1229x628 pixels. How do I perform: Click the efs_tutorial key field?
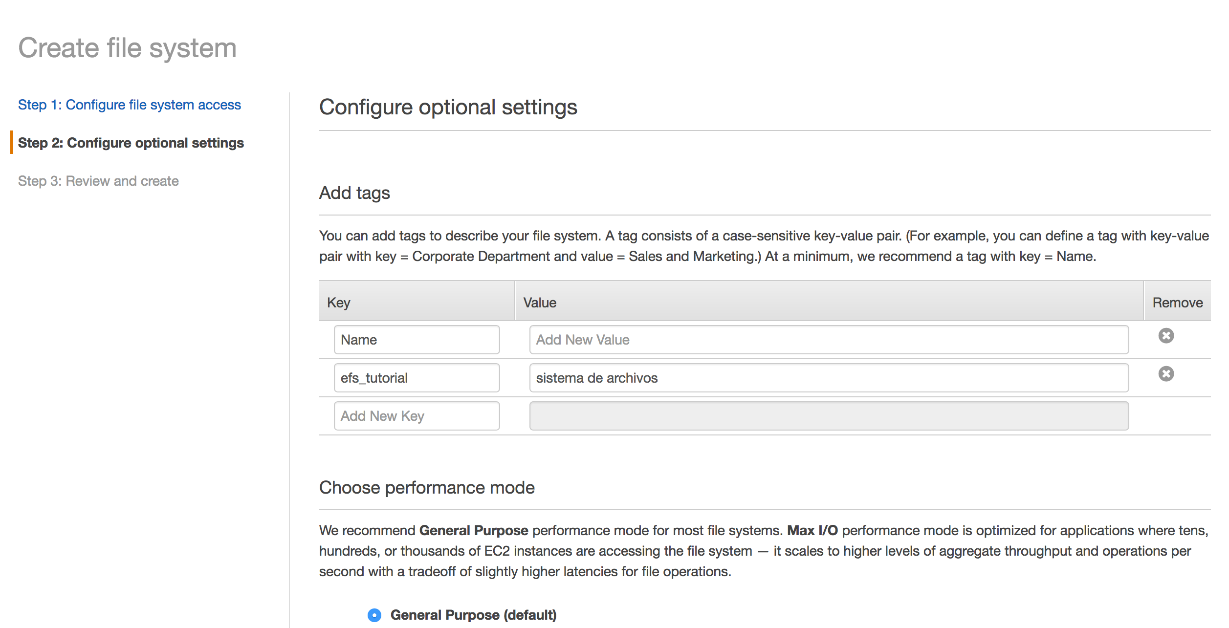coord(417,378)
